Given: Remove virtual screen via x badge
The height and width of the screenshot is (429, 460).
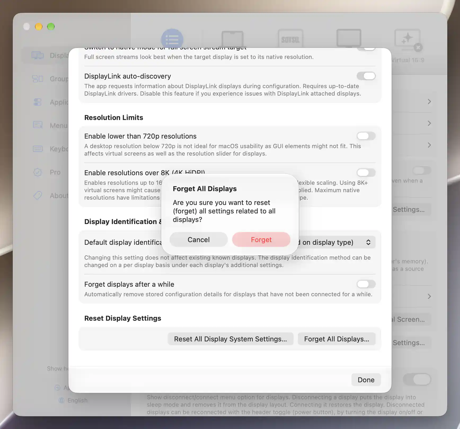Looking at the screenshot, I should click(x=418, y=48).
